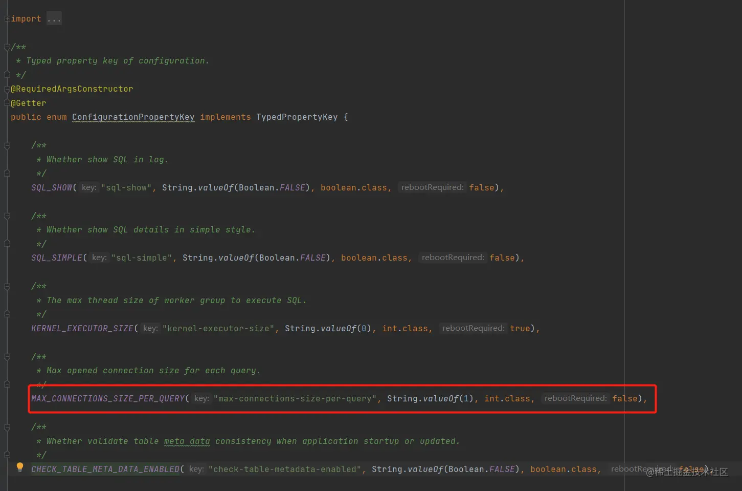Screen dimensions: 742x491
Task: Click the SQL_SHOW enum constant
Action: 52,188
